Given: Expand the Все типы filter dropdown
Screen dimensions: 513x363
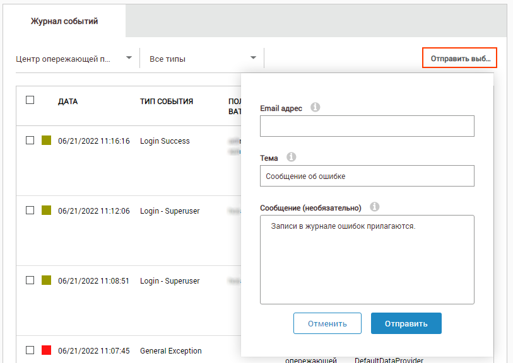Looking at the screenshot, I should click(x=203, y=59).
